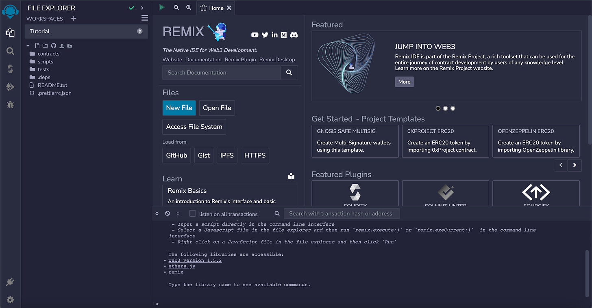592x308 pixels.
Task: Open the Solidity compiler sidebar icon
Action: [x=10, y=69]
